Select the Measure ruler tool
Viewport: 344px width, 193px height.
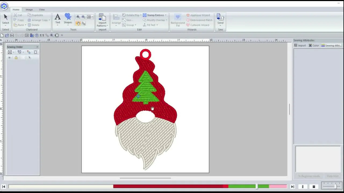84,24
